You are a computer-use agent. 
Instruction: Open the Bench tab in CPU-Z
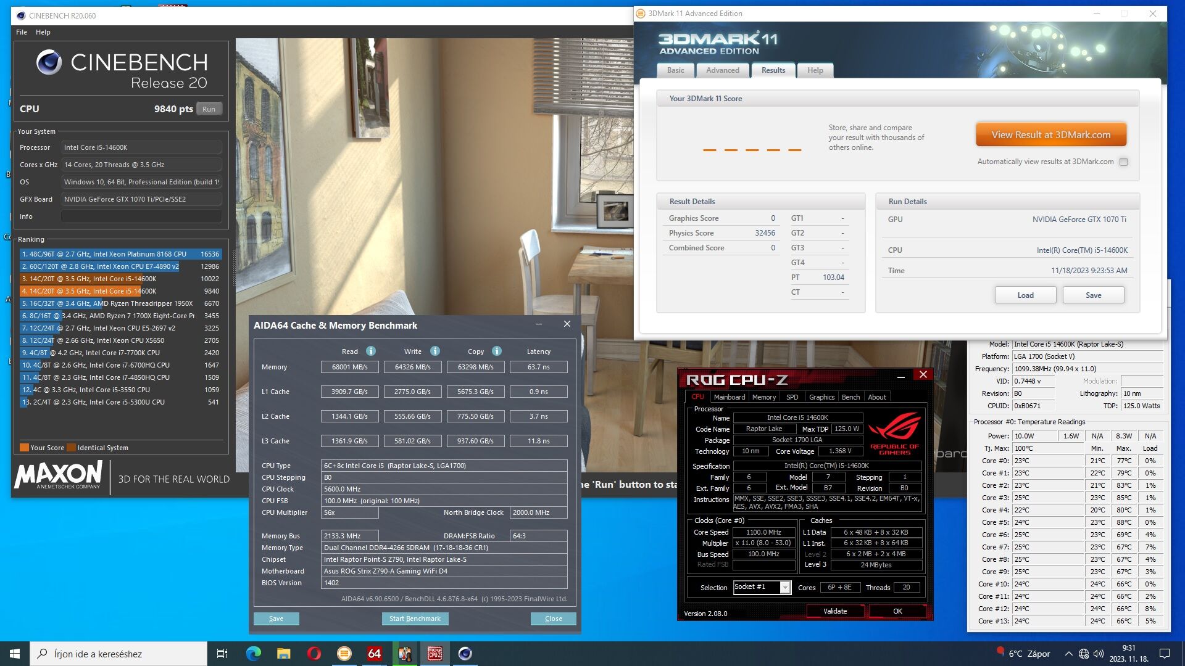(x=850, y=397)
